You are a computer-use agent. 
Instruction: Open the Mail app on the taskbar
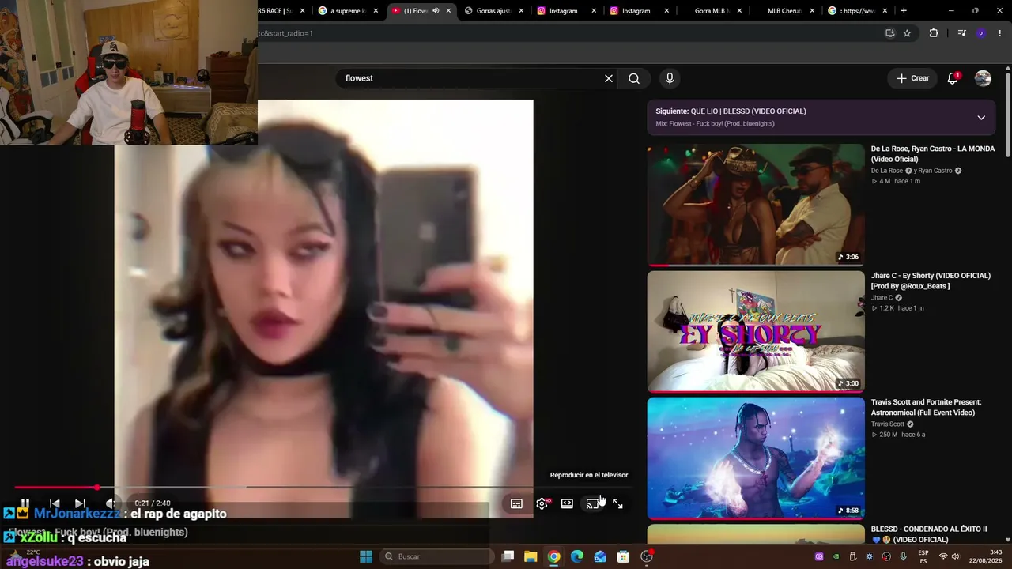click(x=600, y=556)
